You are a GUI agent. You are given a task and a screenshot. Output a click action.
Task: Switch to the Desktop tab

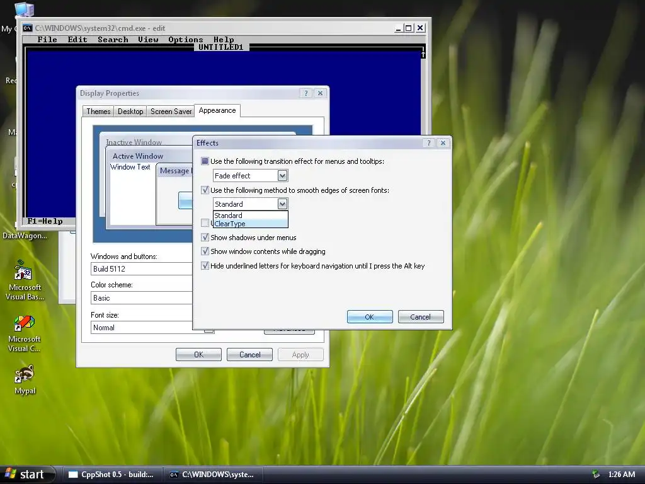pos(130,112)
